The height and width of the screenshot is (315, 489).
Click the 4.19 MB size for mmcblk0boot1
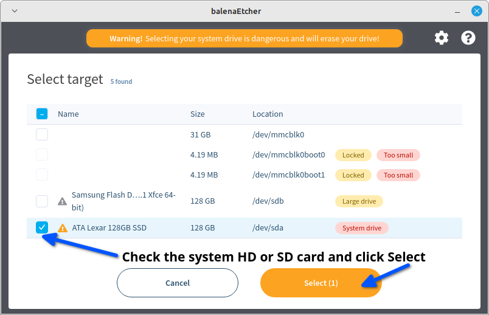point(204,175)
